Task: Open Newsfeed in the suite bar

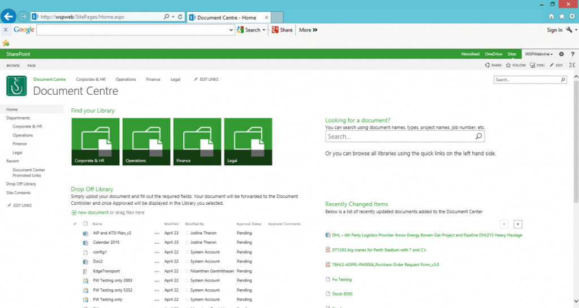Action: (x=470, y=54)
